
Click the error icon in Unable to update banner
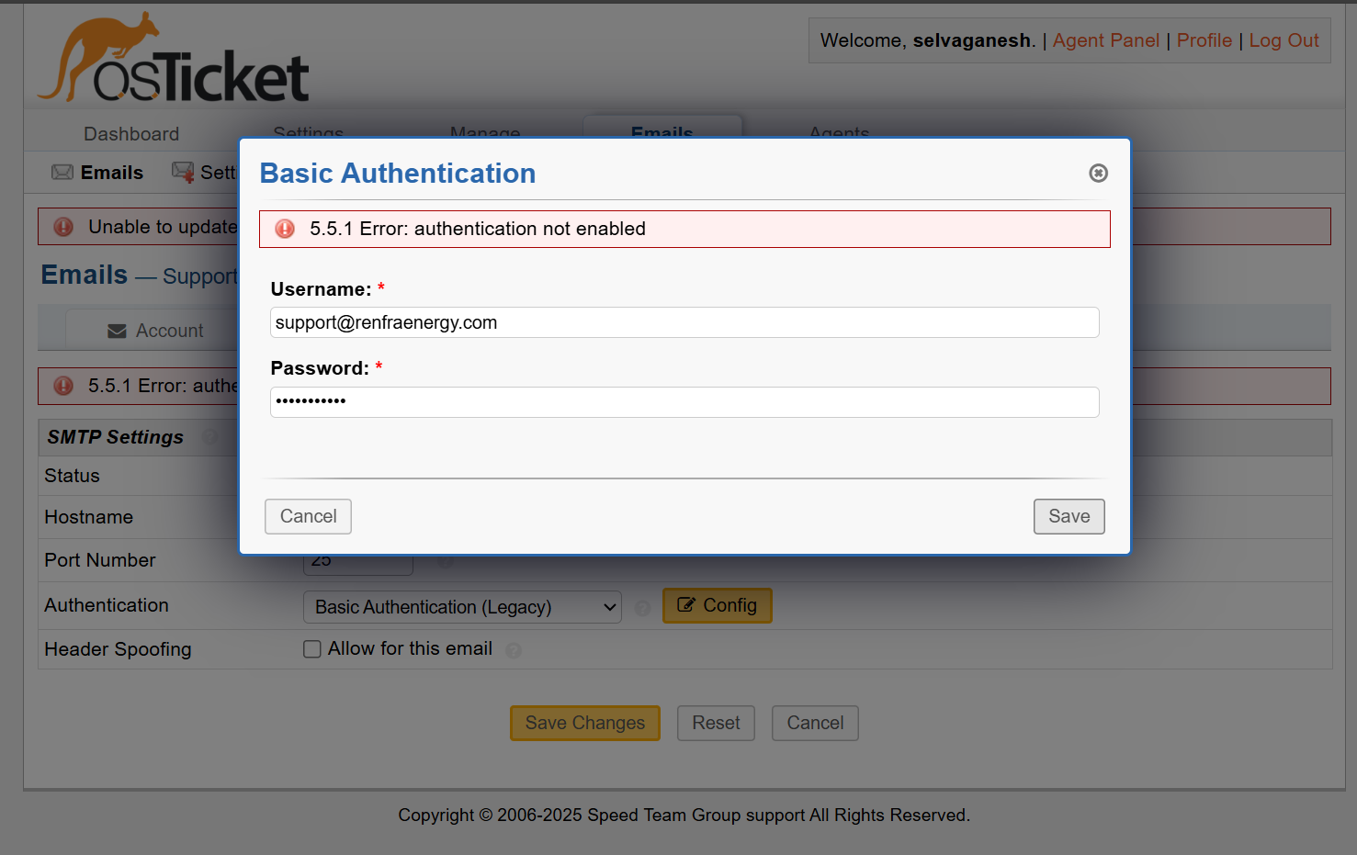click(63, 227)
